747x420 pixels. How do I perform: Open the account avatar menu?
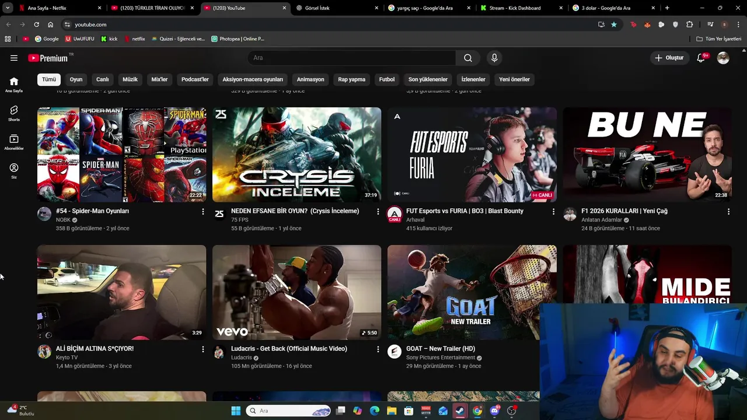(x=723, y=58)
